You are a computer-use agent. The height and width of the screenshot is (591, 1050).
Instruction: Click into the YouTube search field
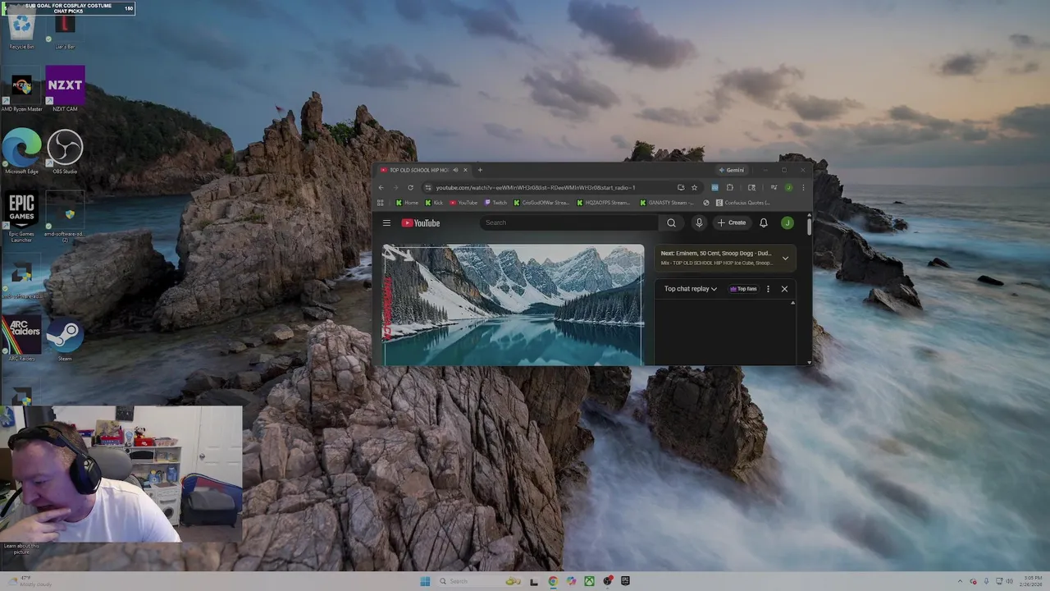coord(569,222)
